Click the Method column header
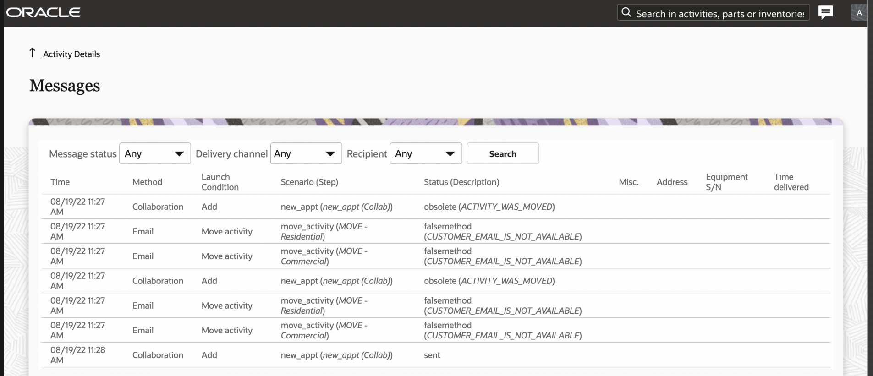This screenshot has height=376, width=873. point(147,182)
